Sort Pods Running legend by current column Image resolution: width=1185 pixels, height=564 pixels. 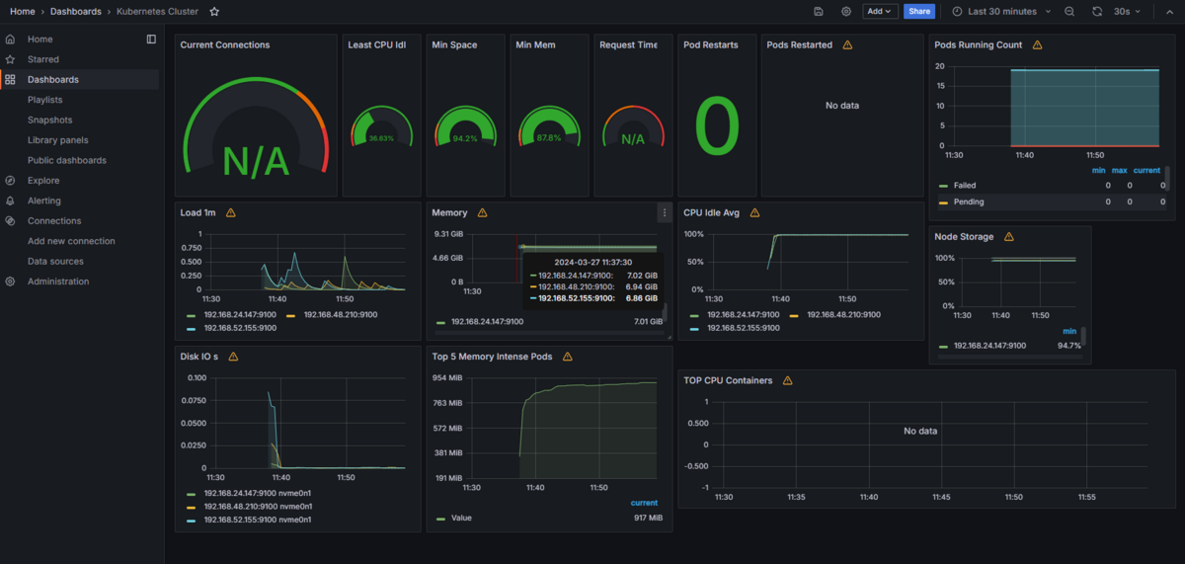(x=1146, y=170)
